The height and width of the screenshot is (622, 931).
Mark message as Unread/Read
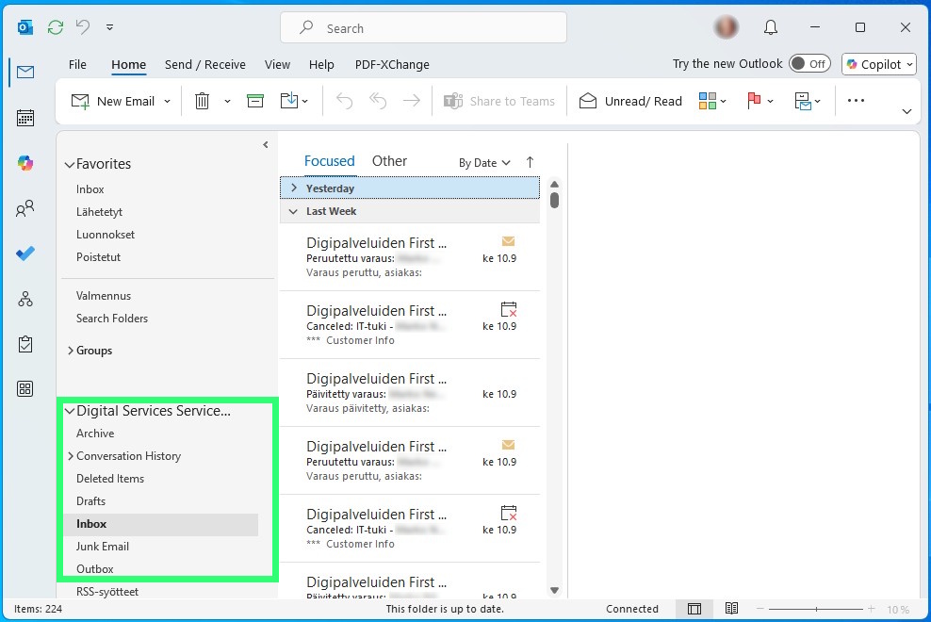coord(629,100)
